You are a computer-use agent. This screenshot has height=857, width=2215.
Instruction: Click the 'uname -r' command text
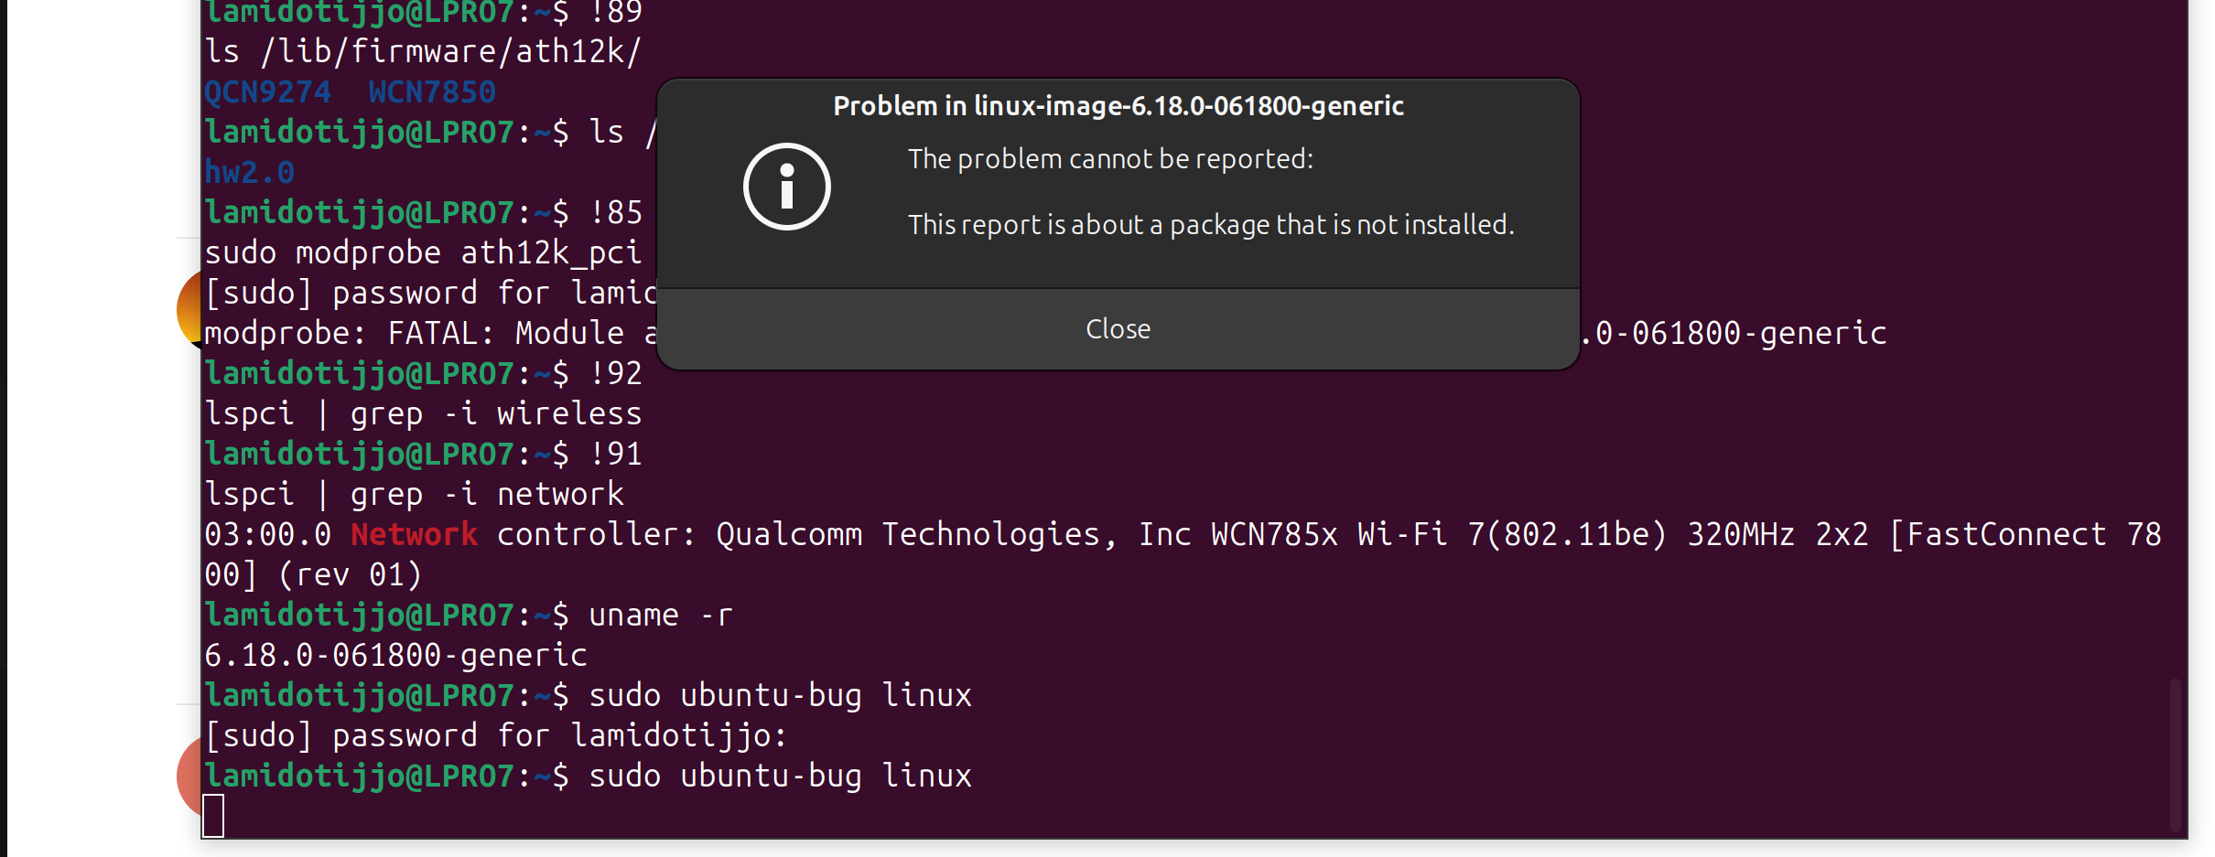[x=660, y=615]
